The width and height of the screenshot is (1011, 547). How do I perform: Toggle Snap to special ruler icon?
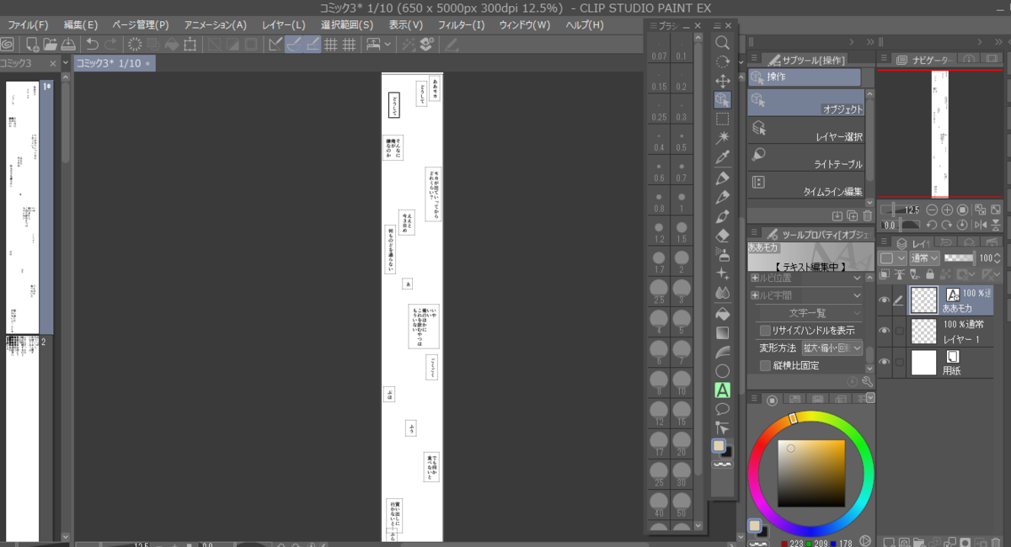click(293, 44)
